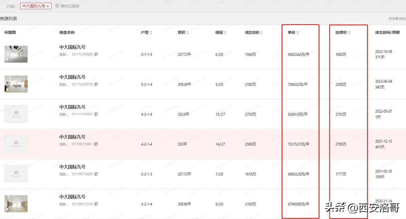Image resolution: width=406 pixels, height=219 pixels.
Task: Click the 2022-10-08 deal date
Action: click(384, 51)
